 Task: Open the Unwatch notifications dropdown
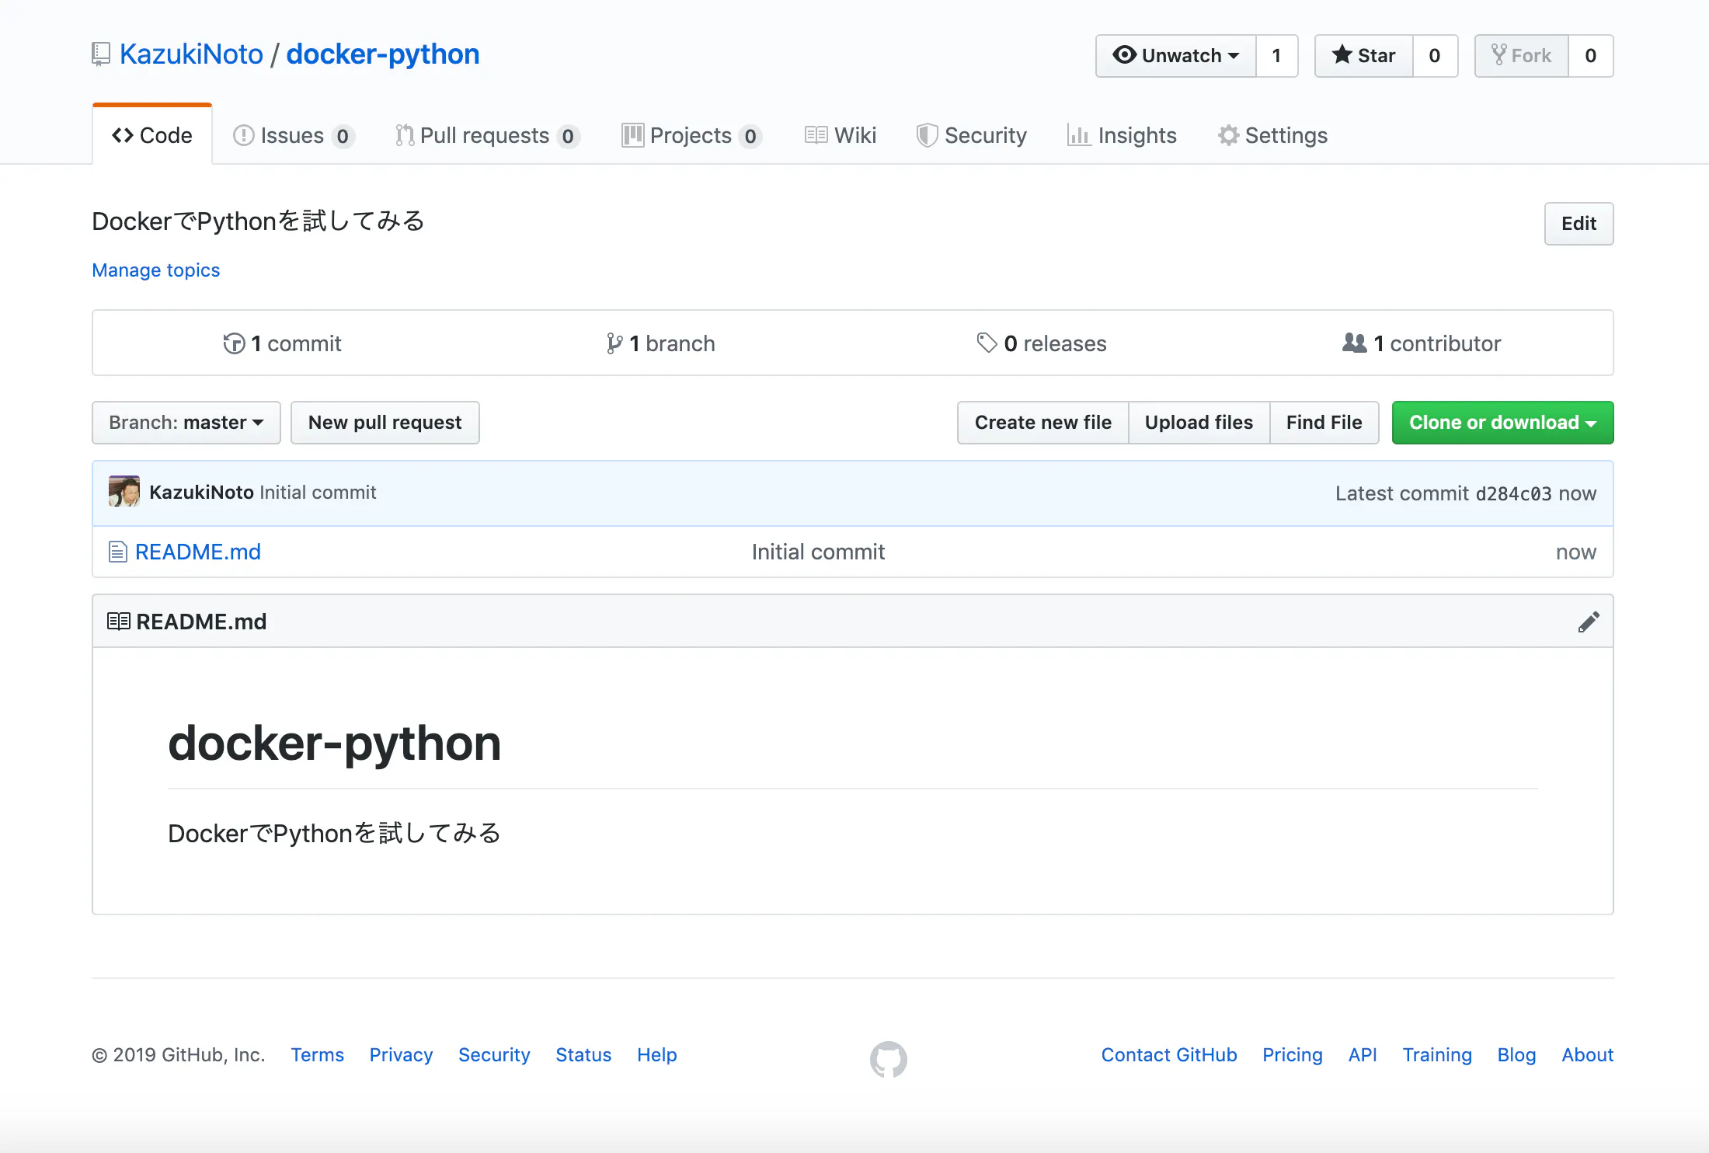click(x=1175, y=56)
